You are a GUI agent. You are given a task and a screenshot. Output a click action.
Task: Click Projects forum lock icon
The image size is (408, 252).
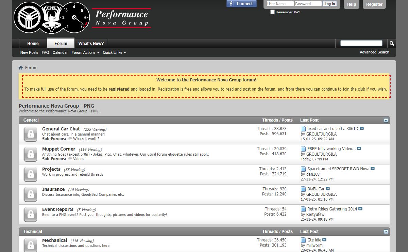coord(31,174)
